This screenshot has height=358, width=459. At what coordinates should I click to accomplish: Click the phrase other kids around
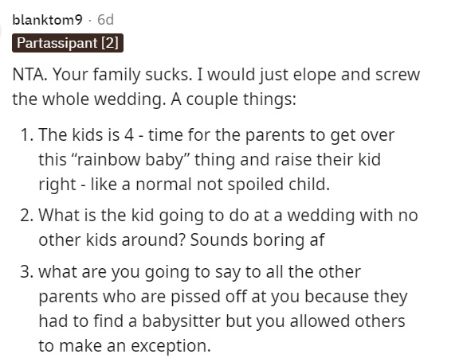tap(114, 240)
